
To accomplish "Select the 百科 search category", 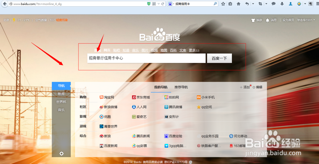I will pos(173,50).
